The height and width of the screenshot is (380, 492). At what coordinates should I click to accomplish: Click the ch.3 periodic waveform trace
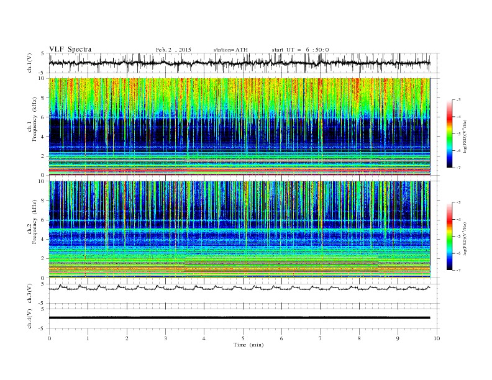(239, 288)
